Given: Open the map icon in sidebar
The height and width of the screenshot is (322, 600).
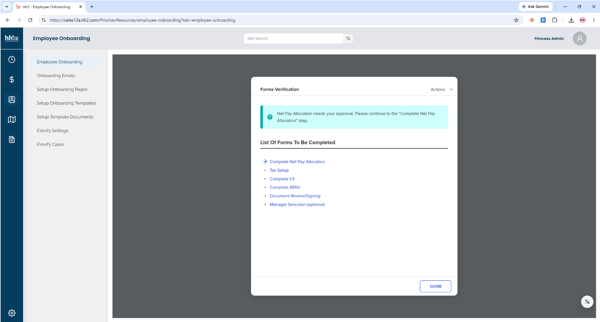Looking at the screenshot, I should [12, 119].
